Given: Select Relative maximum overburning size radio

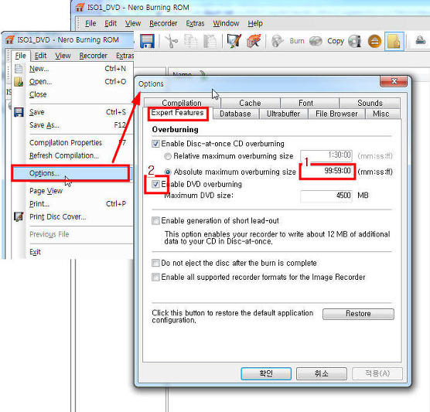Looking at the screenshot, I should pos(167,156).
